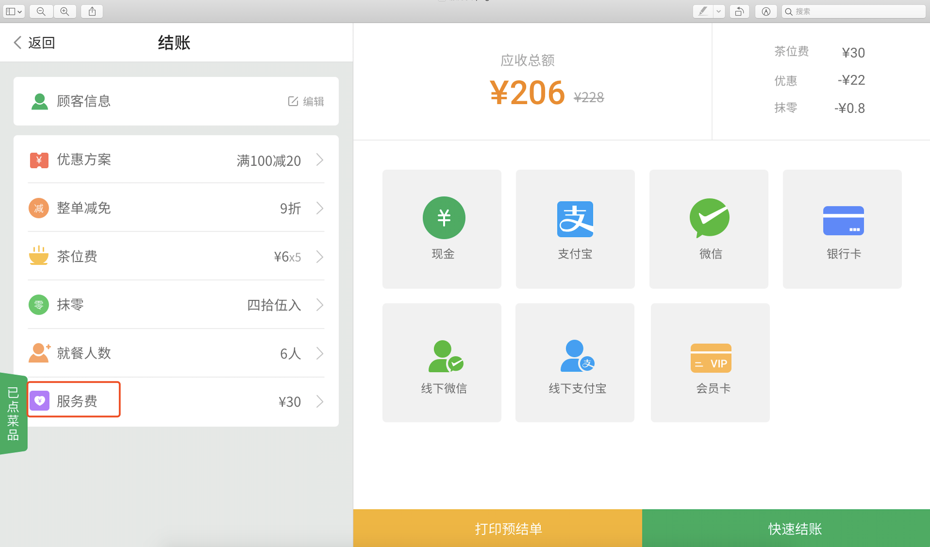Click the rotate icon in the toolbar

[x=739, y=11]
